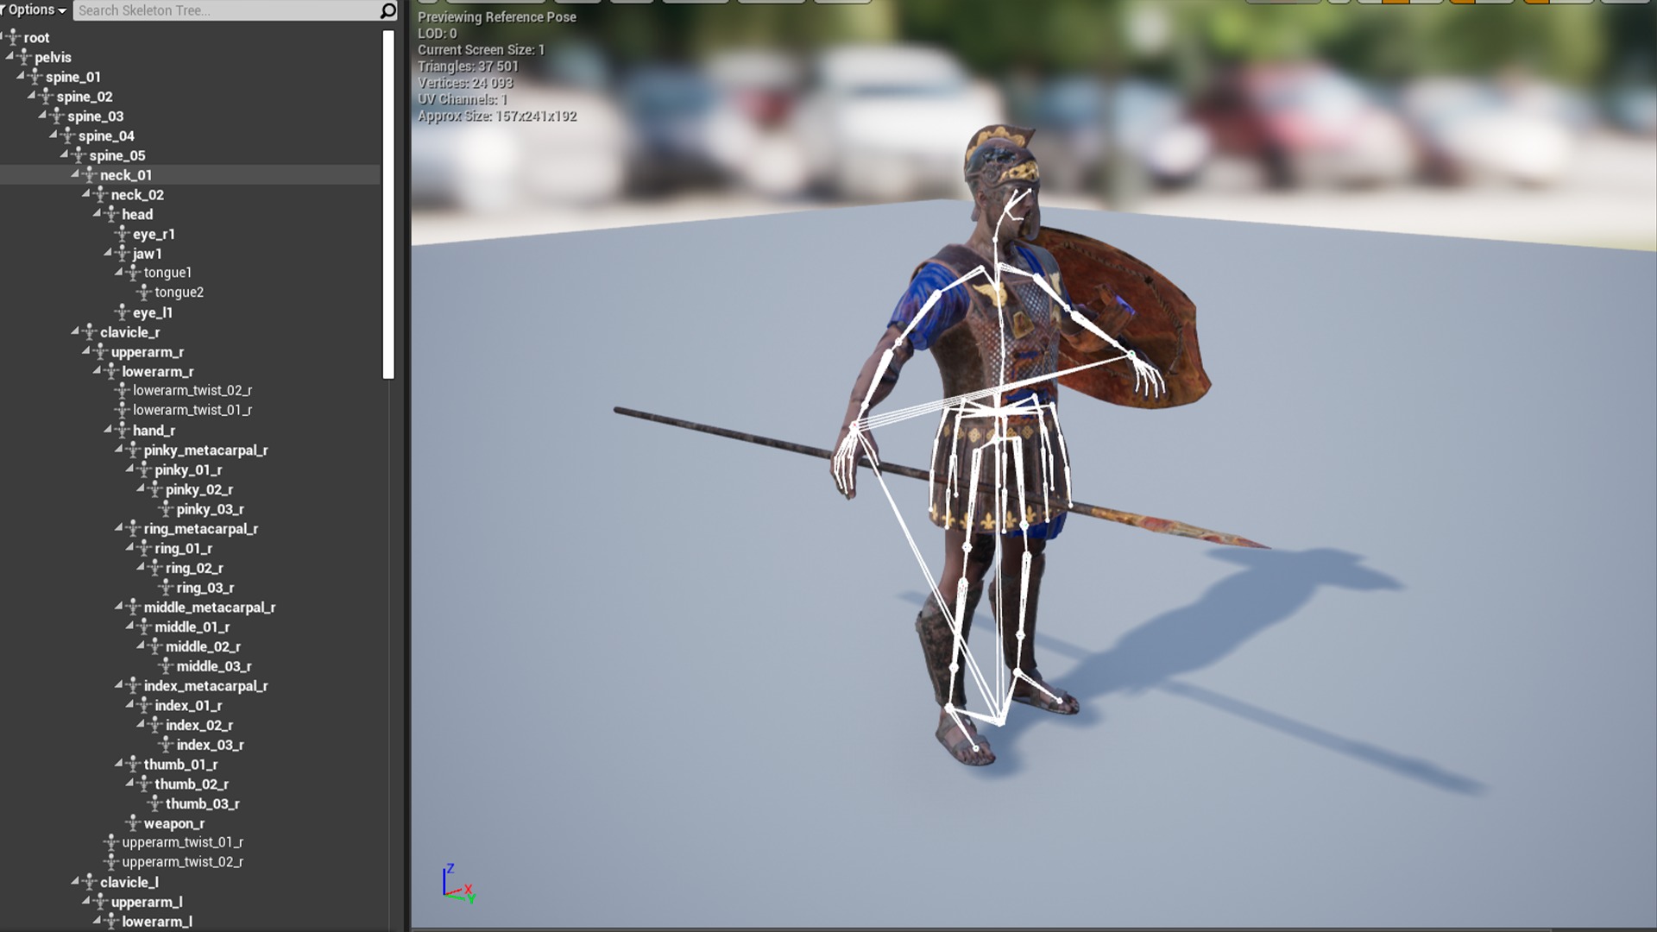Select the pinky_02_r bone label
Viewport: 1657px width, 932px height.
(x=199, y=490)
